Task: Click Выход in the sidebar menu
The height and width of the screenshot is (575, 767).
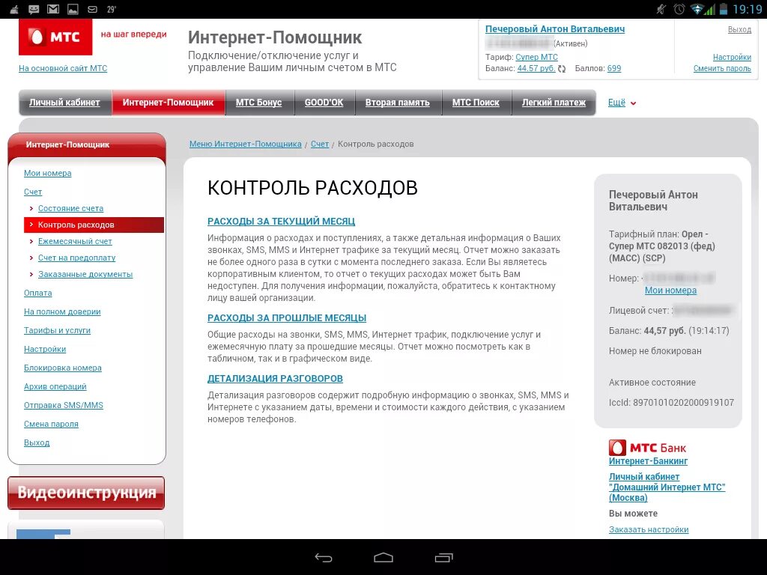Action: [37, 442]
